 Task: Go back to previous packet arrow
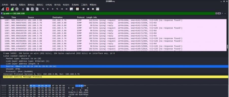(x=48, y=9)
